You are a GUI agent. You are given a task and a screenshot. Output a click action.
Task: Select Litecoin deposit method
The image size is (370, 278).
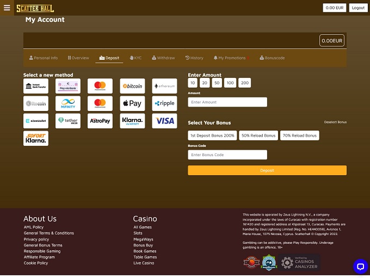point(36,103)
